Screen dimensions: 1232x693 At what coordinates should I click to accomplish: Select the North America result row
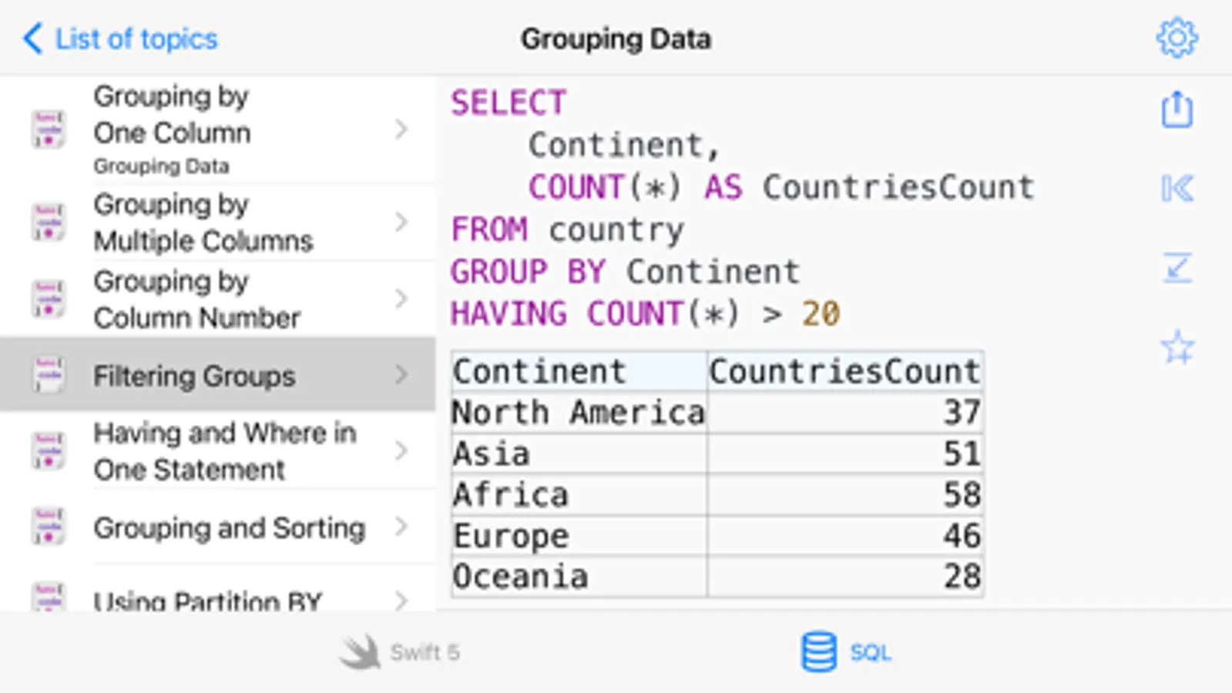(578, 413)
